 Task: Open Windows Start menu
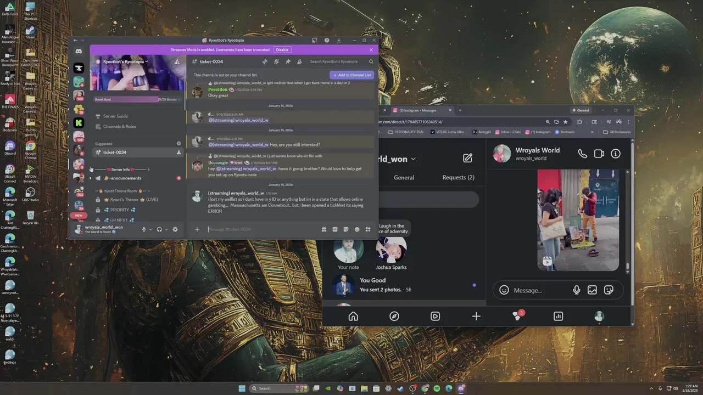(x=242, y=388)
